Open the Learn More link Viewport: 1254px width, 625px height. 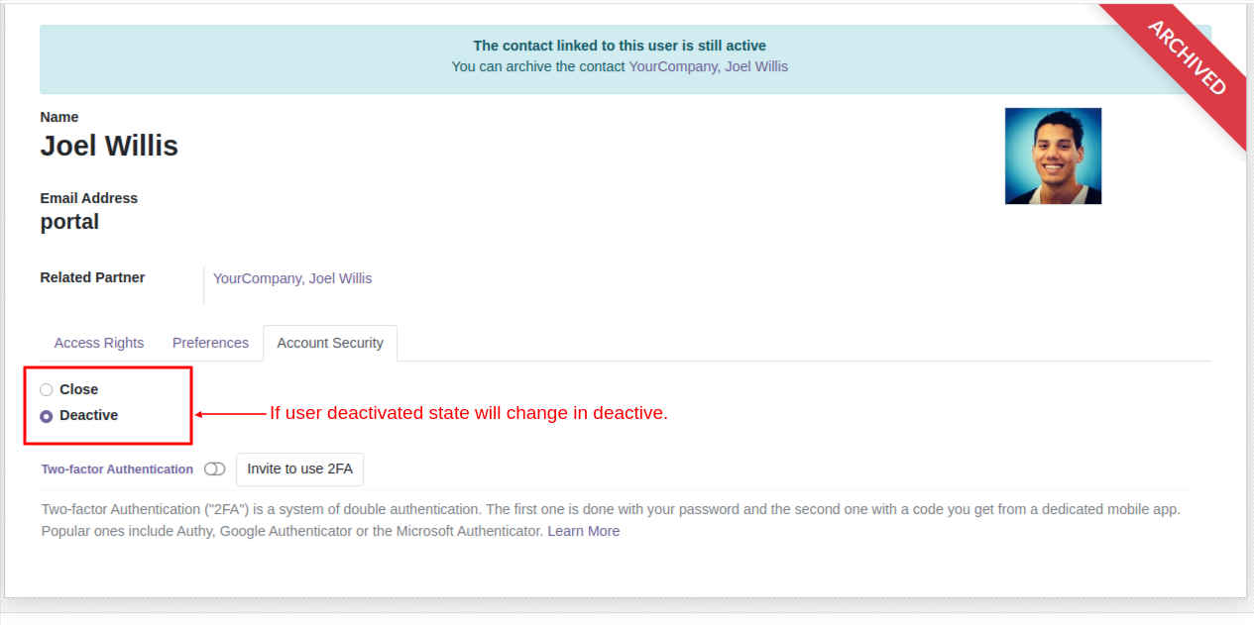584,532
